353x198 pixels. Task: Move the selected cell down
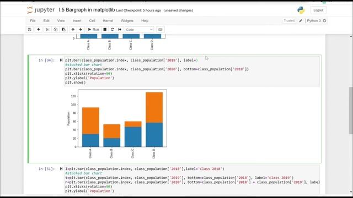click(81, 29)
